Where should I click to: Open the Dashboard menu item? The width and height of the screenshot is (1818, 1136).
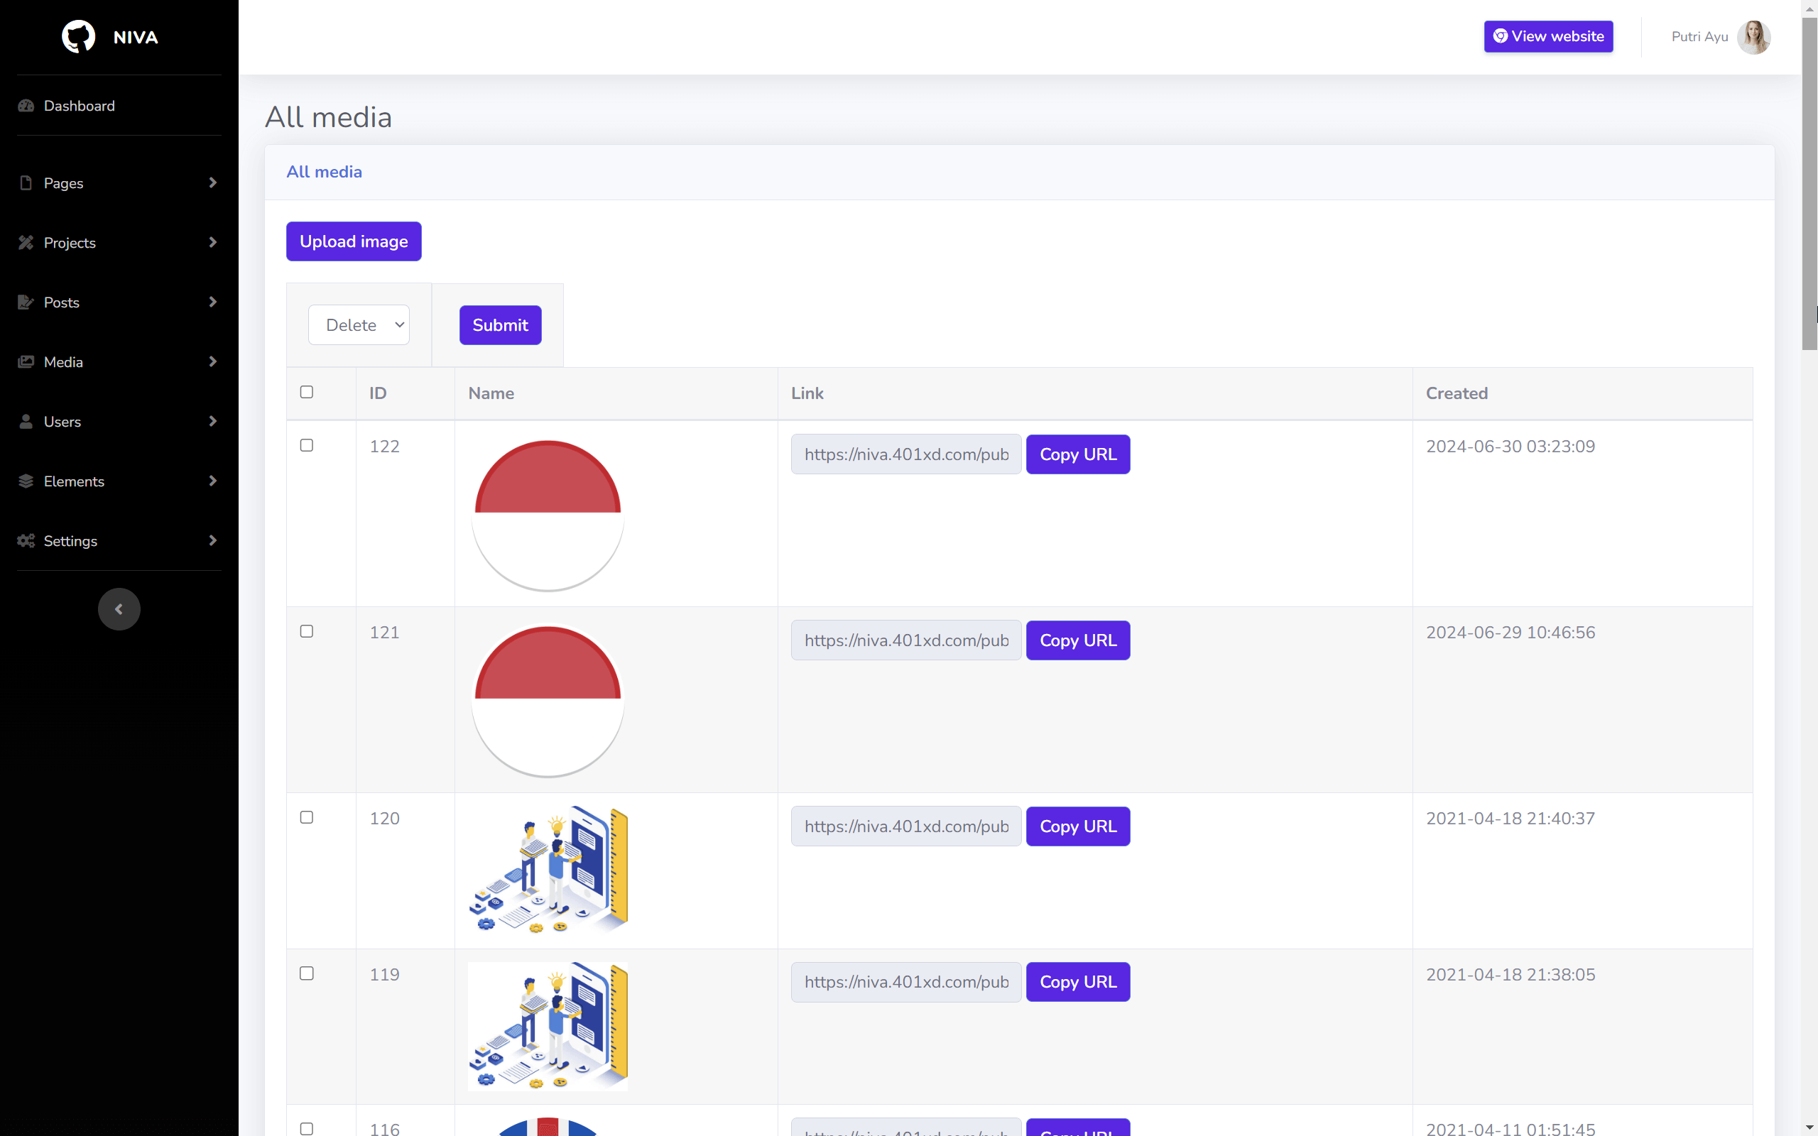coord(79,106)
